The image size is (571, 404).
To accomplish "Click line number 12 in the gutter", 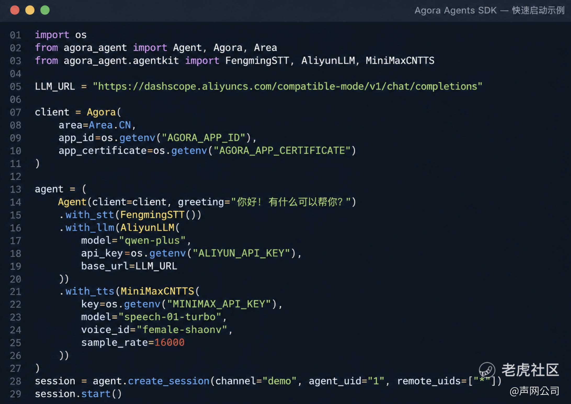I will click(x=15, y=176).
